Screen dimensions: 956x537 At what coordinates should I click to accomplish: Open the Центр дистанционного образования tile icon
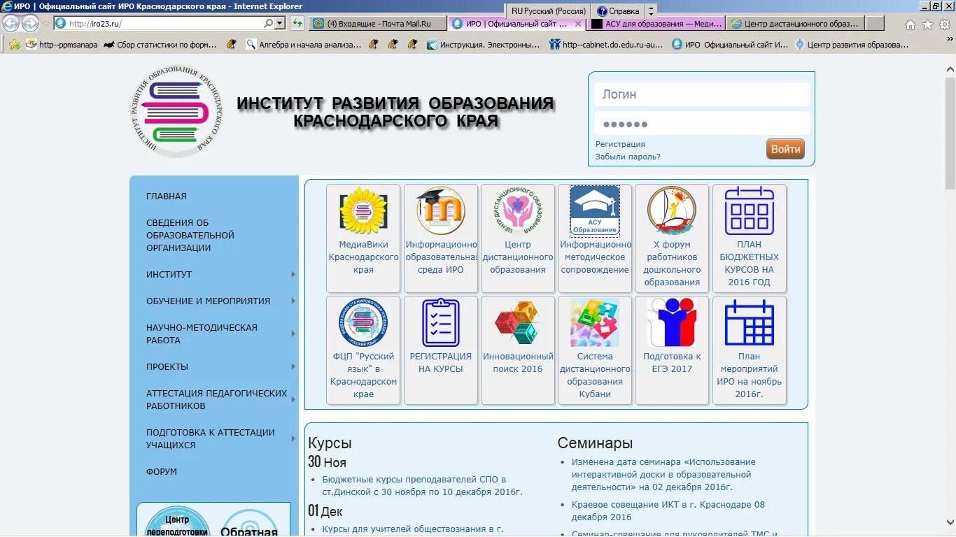[517, 210]
